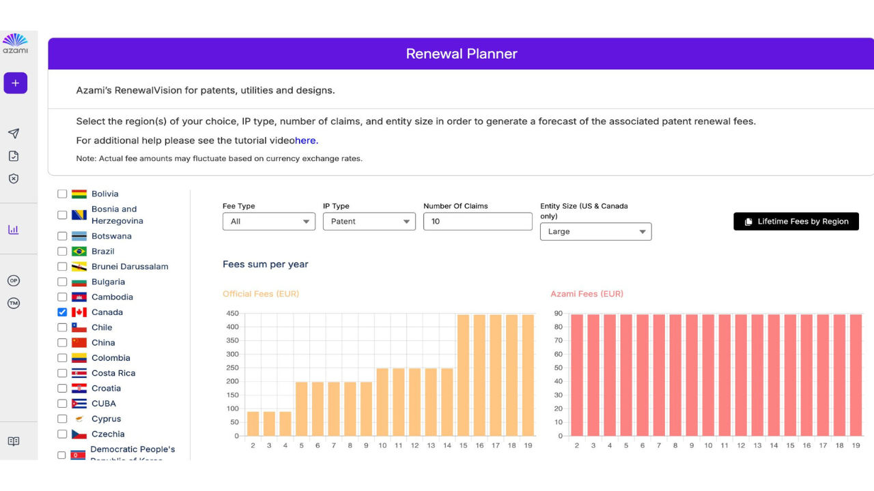Viewport: 874px width, 491px height.
Task: Click the shield sidebar icon
Action: (13, 178)
